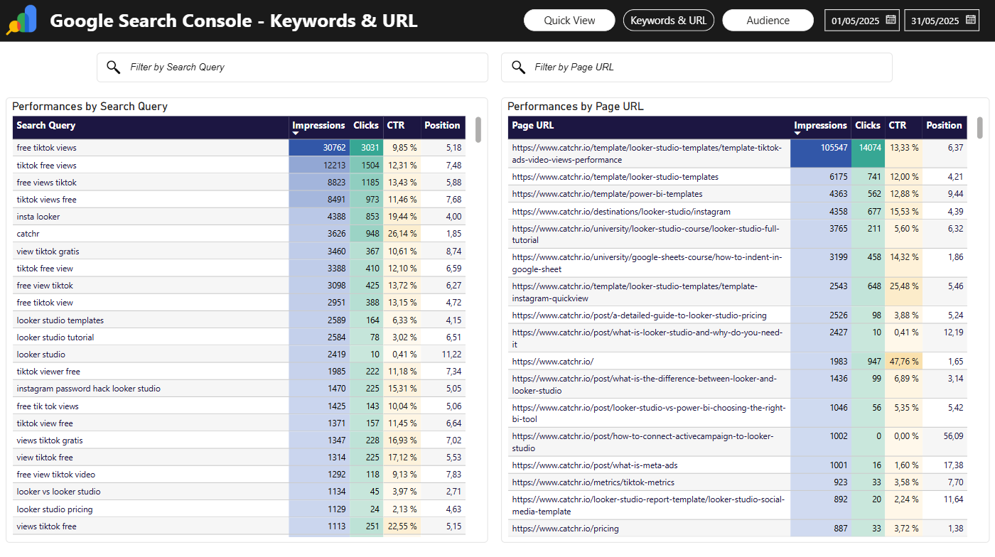Viewport: 995px width, 557px height.
Task: Click the end date field 31/05/2025
Action: 942,21
